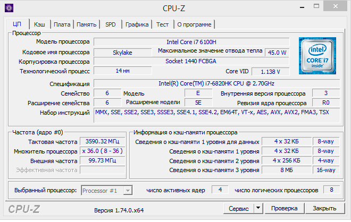Click the Закрыть button
This screenshot has height=222, width=351.
click(x=324, y=208)
